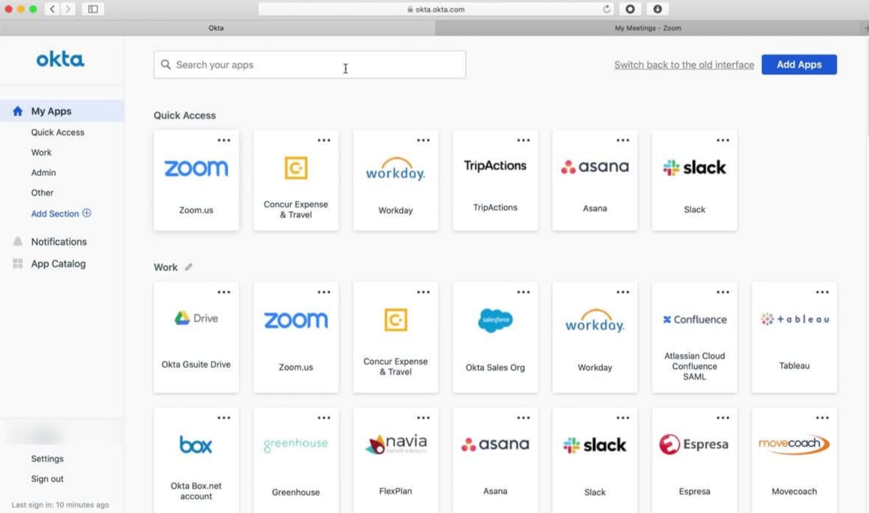Go to the Admin section in sidebar

[x=43, y=173]
